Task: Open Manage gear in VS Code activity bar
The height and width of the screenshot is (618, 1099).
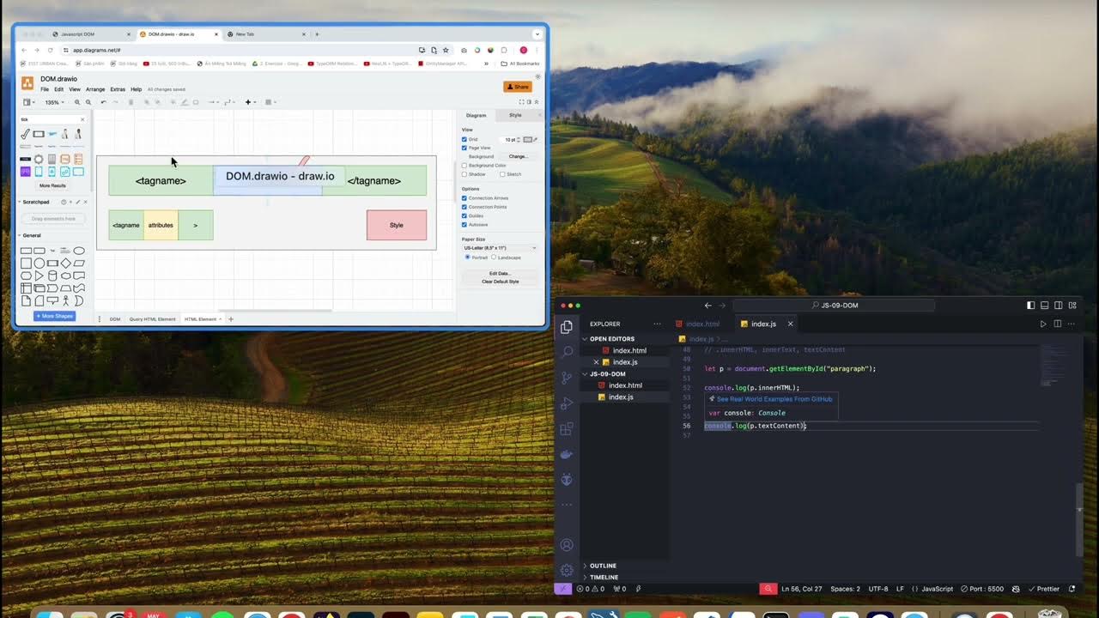Action: click(x=567, y=570)
